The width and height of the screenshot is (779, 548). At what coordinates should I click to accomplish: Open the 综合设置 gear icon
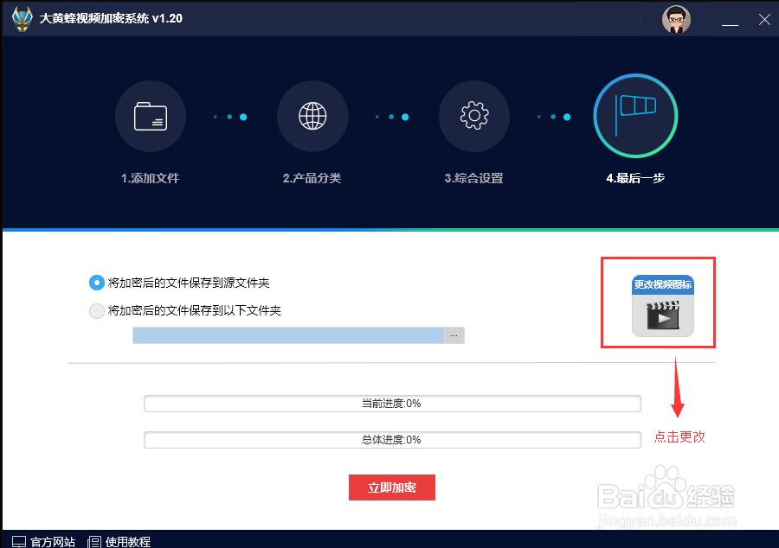pos(474,116)
